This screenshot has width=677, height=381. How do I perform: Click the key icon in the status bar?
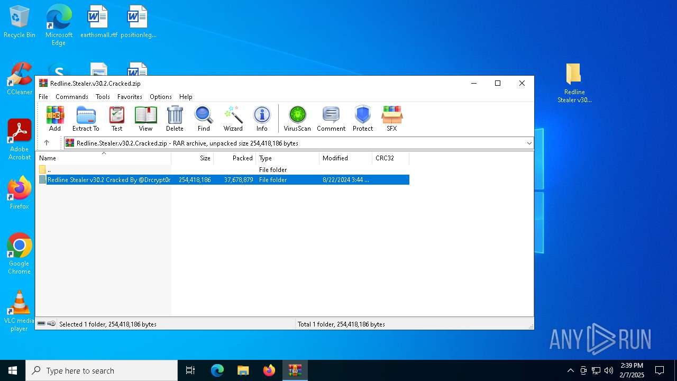click(51, 324)
